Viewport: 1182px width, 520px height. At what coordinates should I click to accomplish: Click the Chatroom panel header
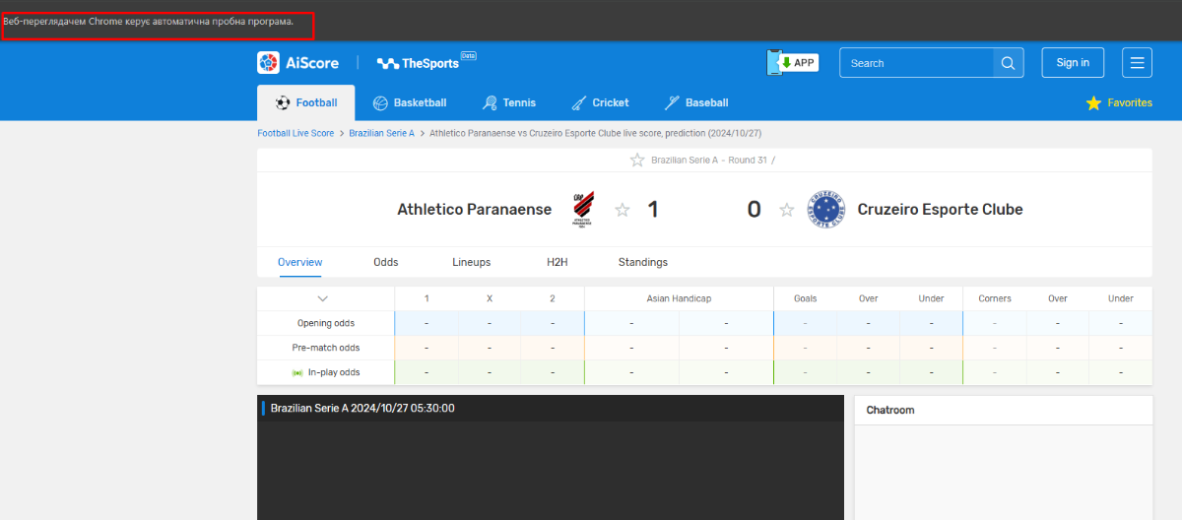[x=1003, y=410]
